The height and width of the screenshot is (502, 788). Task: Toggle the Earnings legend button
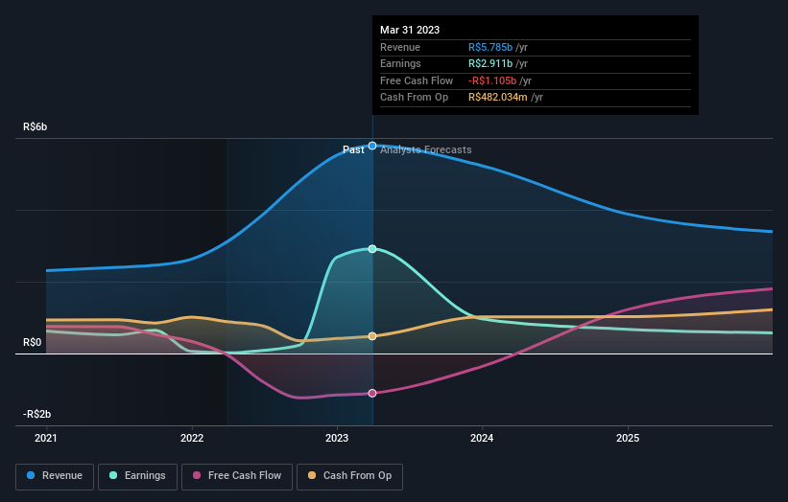click(137, 476)
